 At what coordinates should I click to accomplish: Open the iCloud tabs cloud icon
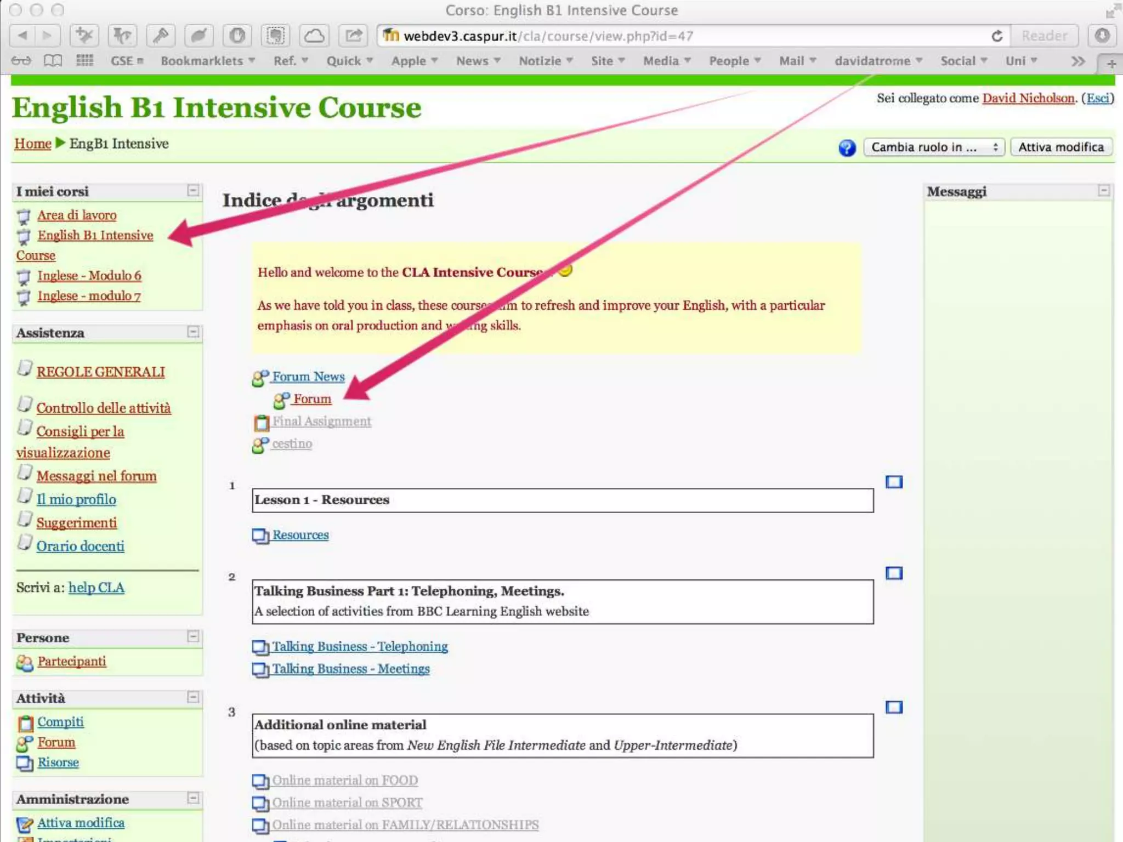click(x=314, y=36)
